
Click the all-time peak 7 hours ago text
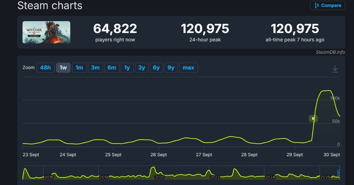[295, 40]
